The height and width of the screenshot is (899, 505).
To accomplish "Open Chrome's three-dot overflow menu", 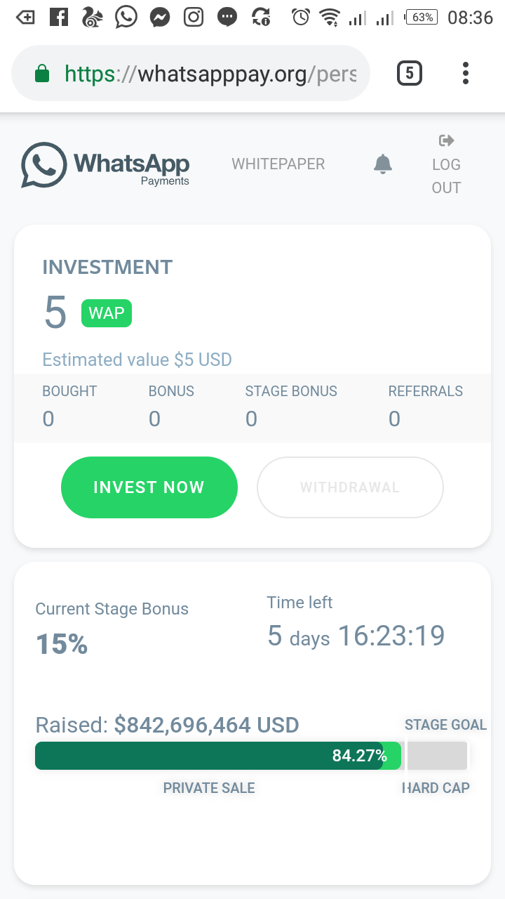I will pyautogui.click(x=466, y=73).
